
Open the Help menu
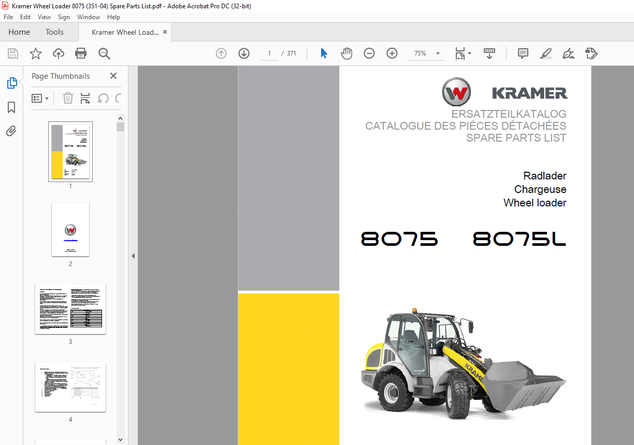click(113, 17)
